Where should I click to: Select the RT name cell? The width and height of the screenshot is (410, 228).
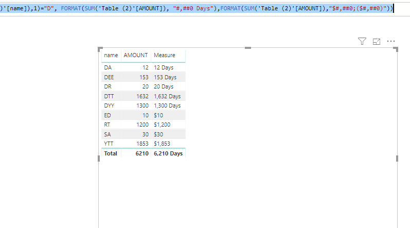(107, 125)
